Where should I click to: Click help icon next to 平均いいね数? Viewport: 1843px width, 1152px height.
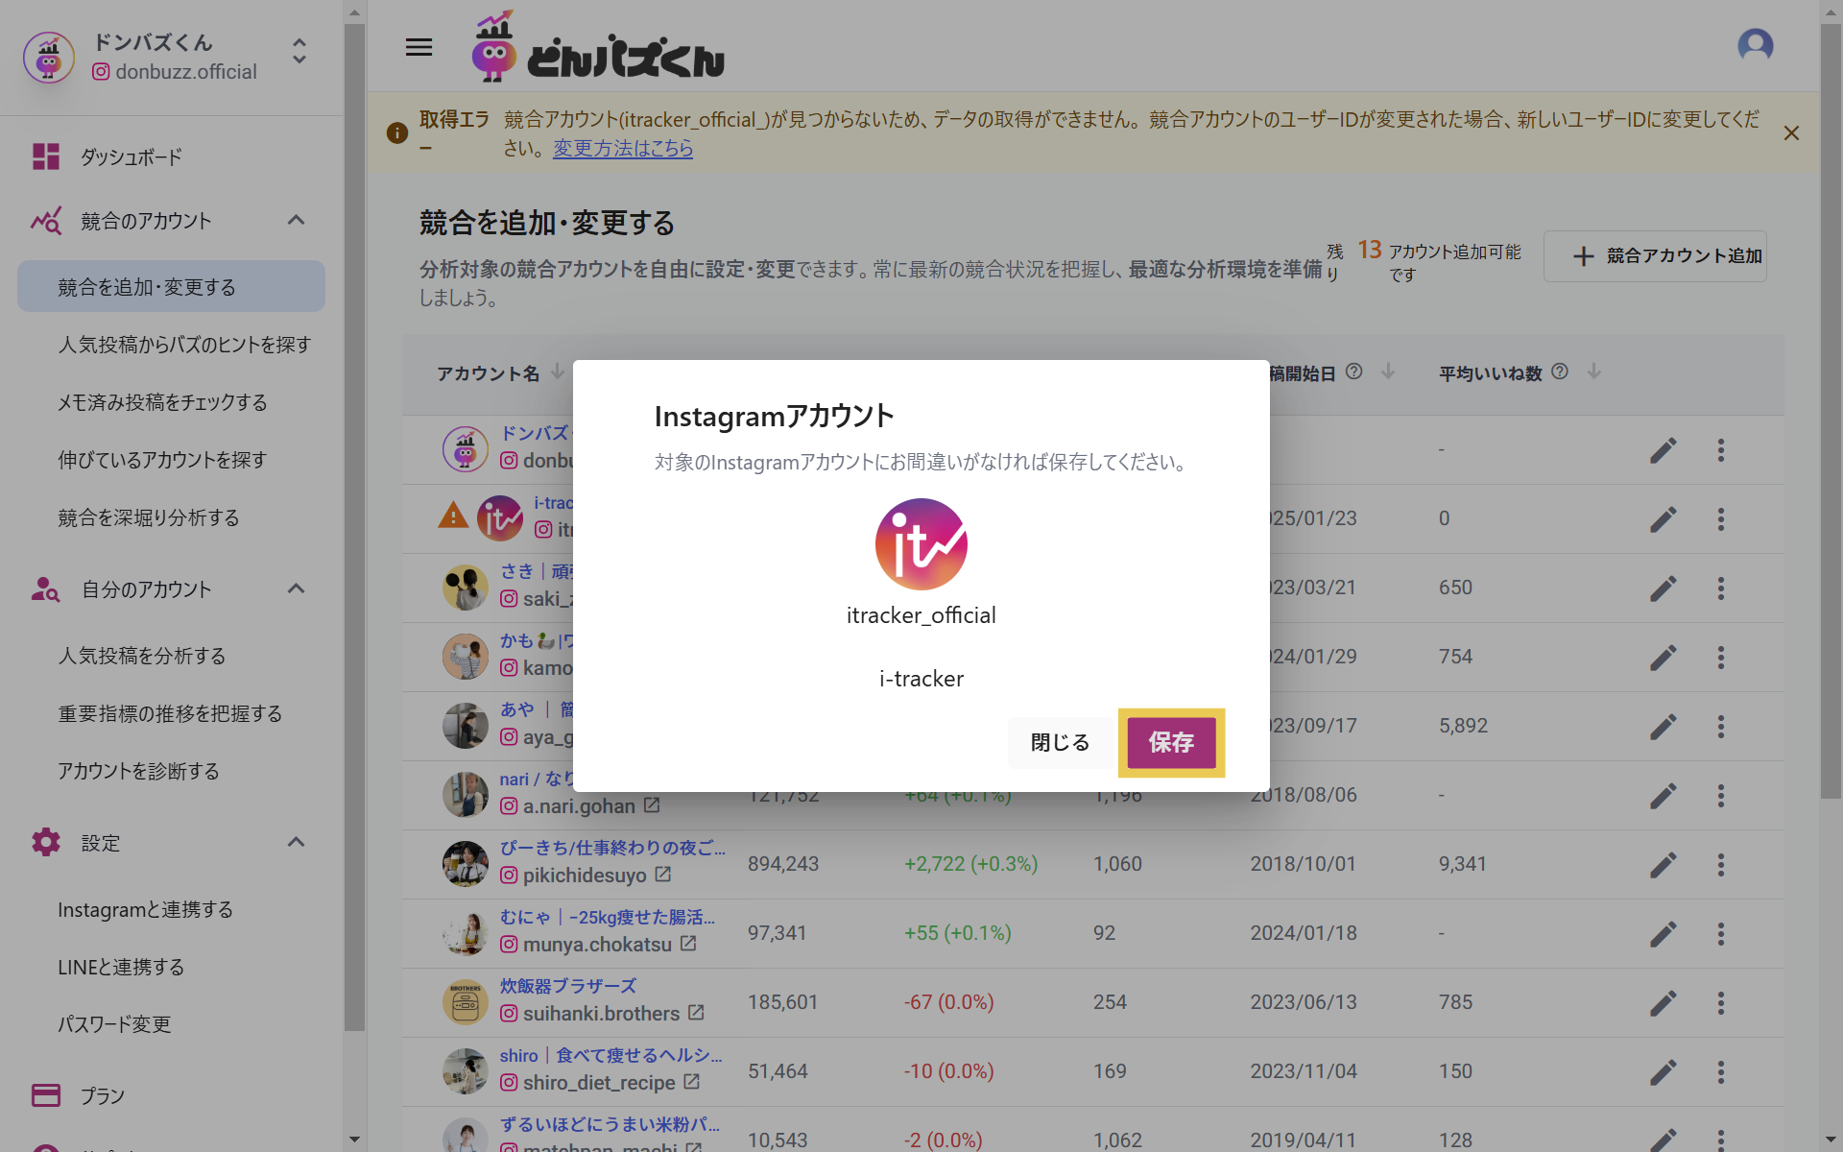(x=1560, y=372)
